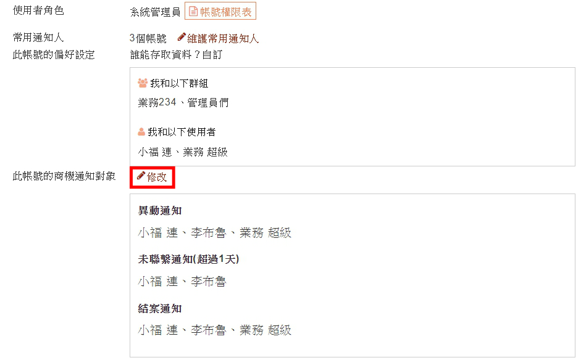Open the 帳號權限表 button
Viewport: 581px width, 363px height.
(220, 12)
